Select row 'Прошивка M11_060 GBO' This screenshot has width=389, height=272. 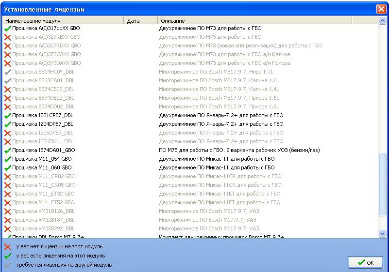coord(190,167)
